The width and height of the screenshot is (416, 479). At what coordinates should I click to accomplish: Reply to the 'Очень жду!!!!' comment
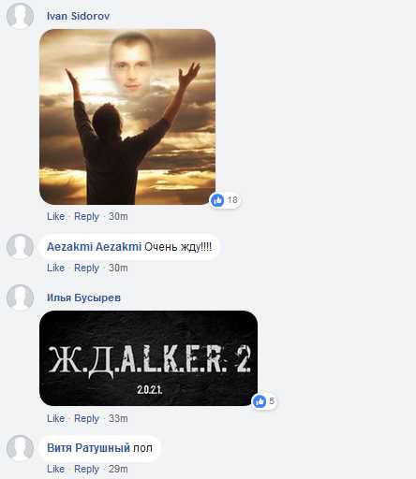pos(86,268)
